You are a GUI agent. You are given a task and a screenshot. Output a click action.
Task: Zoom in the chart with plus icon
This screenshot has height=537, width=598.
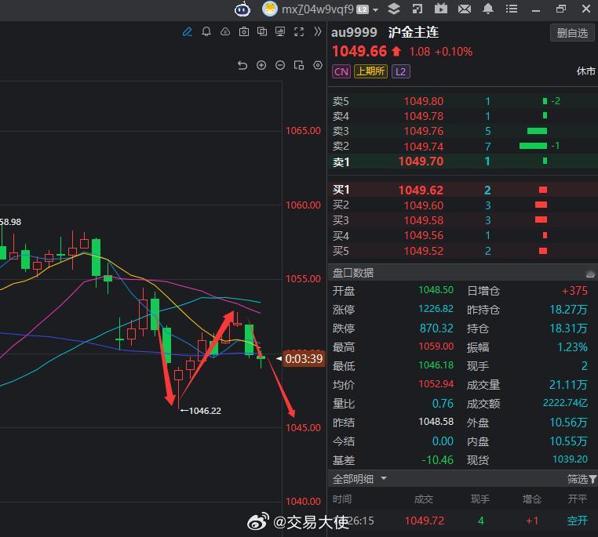tap(261, 66)
